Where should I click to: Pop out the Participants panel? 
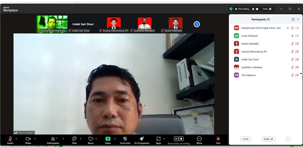293,20
